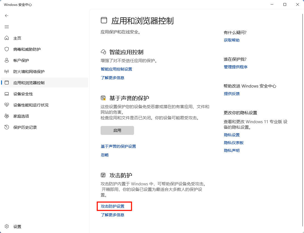This screenshot has width=304, height=233.
Task: Click 获取帮助 for assistance
Action: (x=232, y=40)
